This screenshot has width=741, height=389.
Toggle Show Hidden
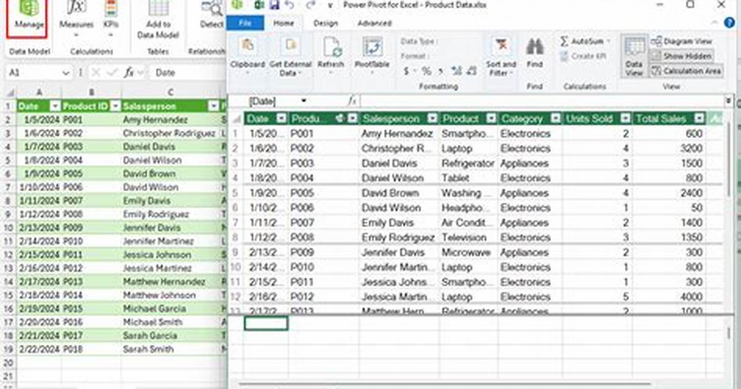682,56
